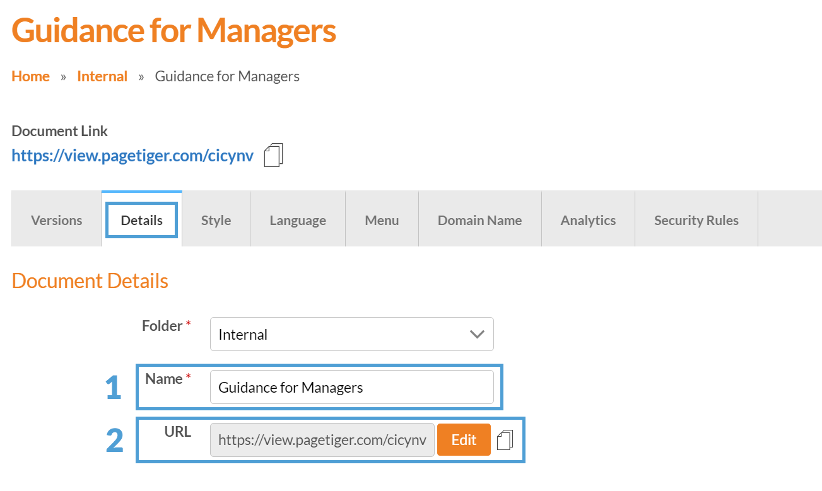Click the large Guidance for Managers page title
822x491 pixels.
173,30
